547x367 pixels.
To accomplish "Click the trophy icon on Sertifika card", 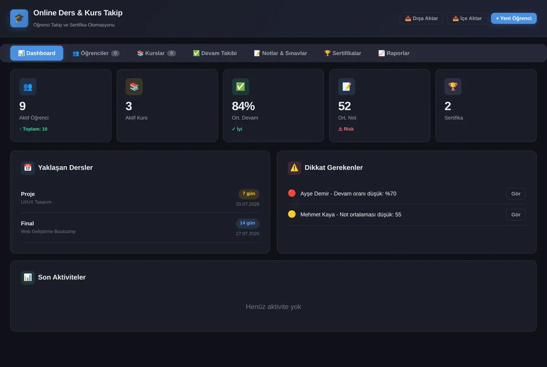I will [453, 87].
